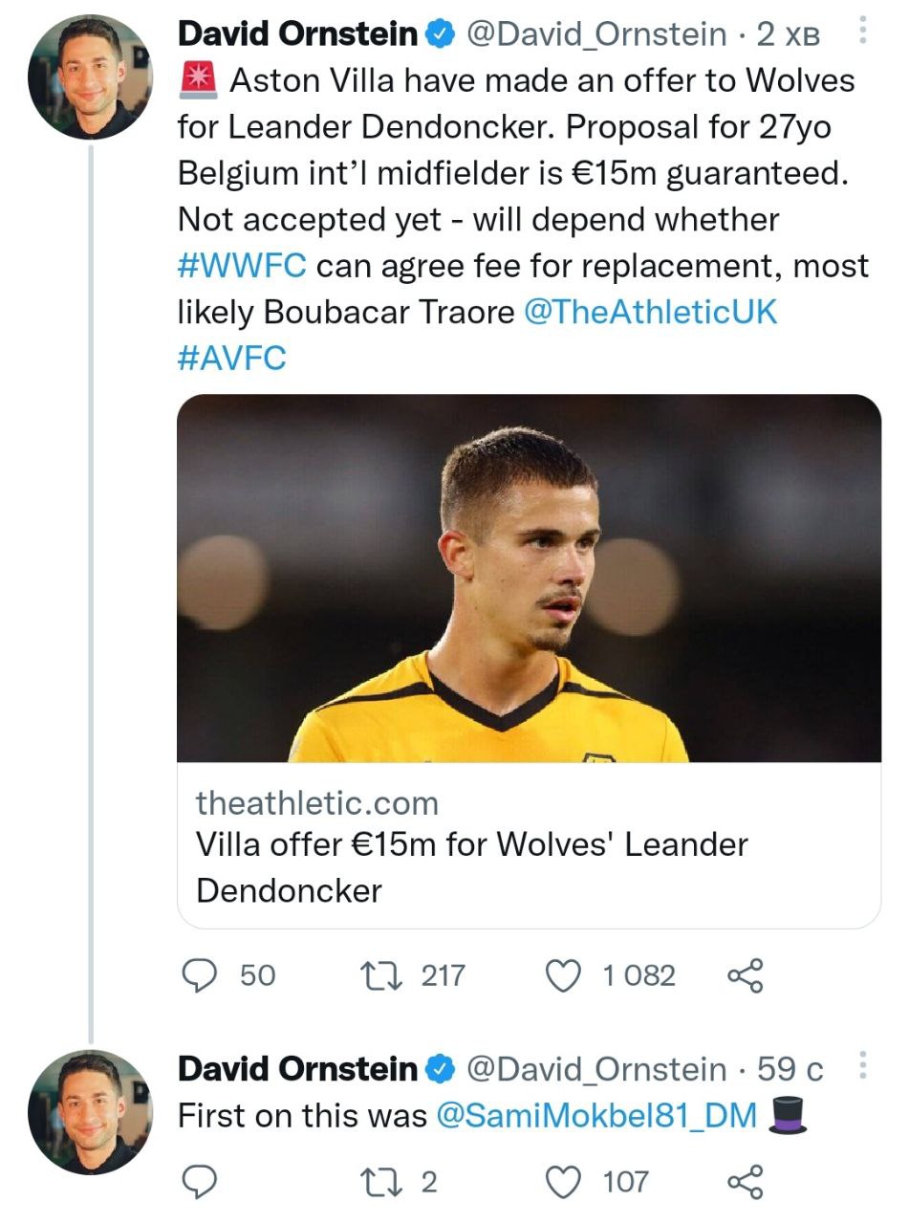The height and width of the screenshot is (1224, 909).
Task: Click the @David_Ornstein handle on reply tweet
Action: click(595, 1069)
